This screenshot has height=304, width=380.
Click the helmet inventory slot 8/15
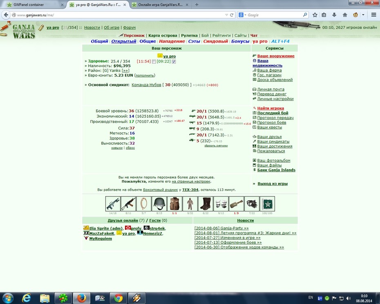coord(159,203)
